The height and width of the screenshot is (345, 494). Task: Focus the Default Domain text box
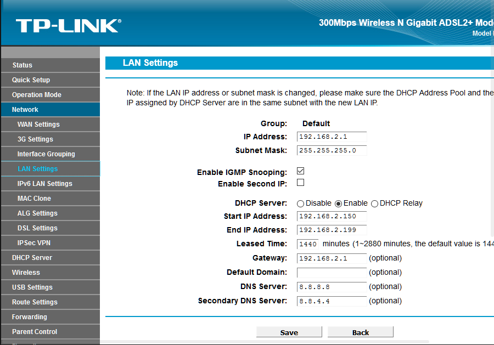pos(332,273)
